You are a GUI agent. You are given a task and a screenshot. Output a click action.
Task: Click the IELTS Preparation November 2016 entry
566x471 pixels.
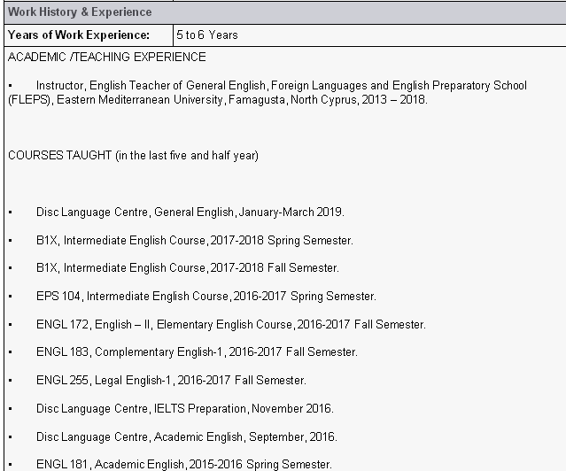point(184,409)
